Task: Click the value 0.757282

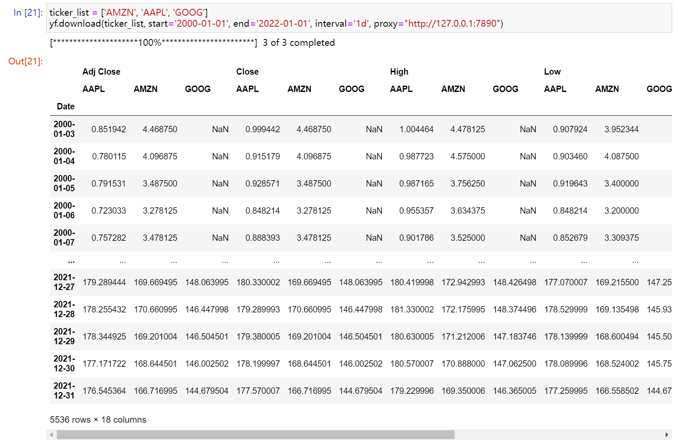Action: pyautogui.click(x=108, y=238)
